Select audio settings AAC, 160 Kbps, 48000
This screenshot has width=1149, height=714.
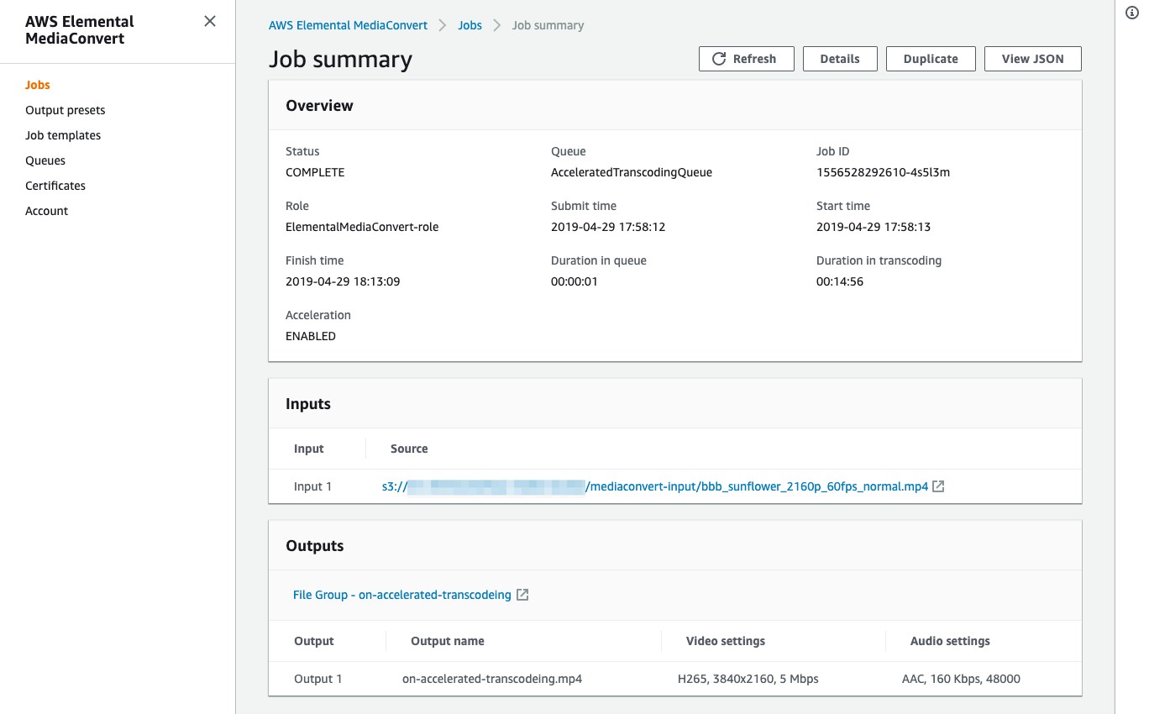961,679
